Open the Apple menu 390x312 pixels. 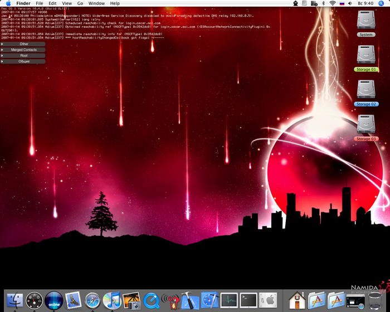tap(8, 3)
